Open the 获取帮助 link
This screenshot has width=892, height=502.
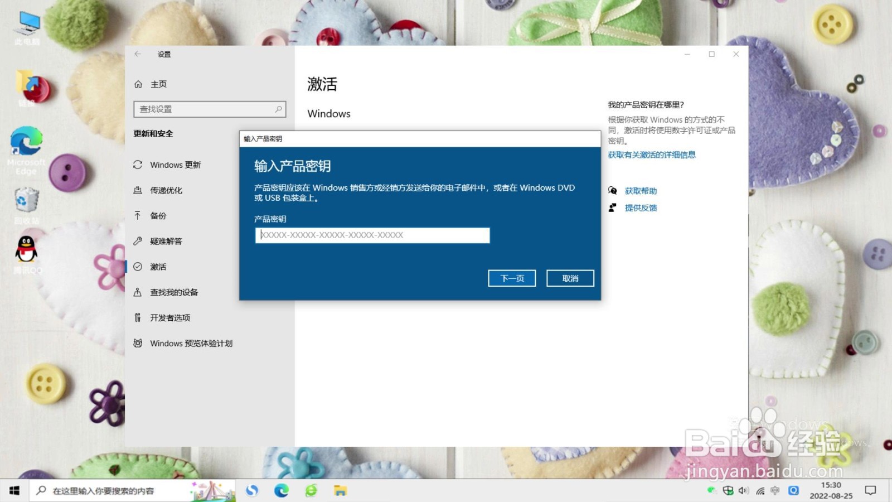click(641, 191)
